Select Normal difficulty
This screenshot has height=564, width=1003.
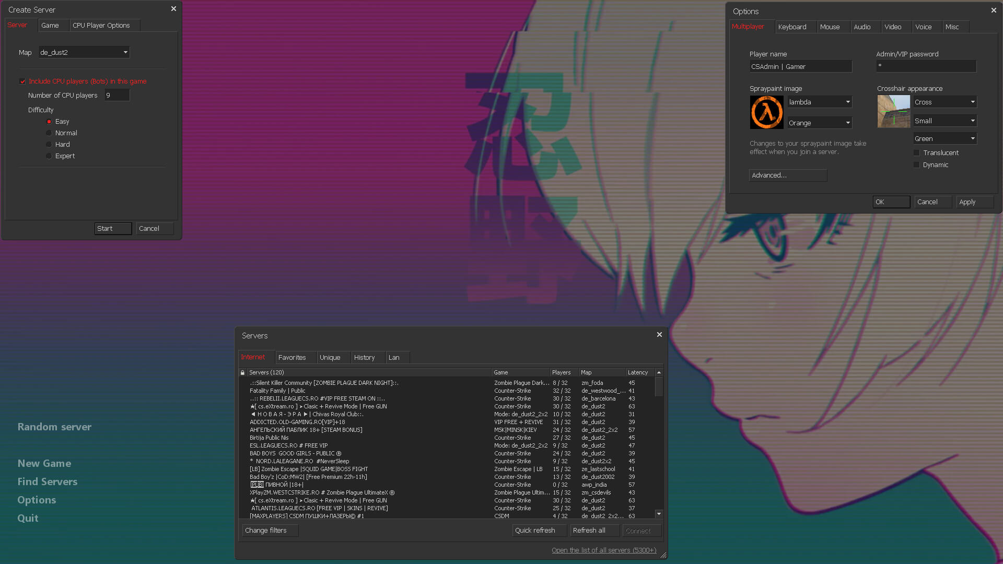[x=49, y=133]
